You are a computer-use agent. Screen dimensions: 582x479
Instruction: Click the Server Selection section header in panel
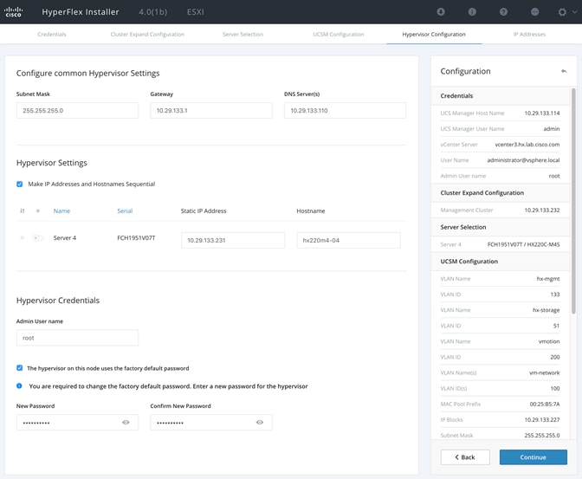[501, 227]
